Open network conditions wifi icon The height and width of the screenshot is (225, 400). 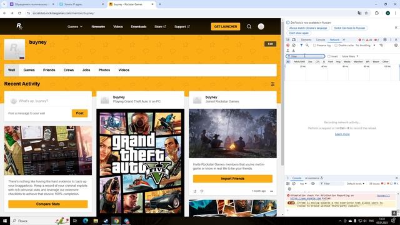pos(381,45)
